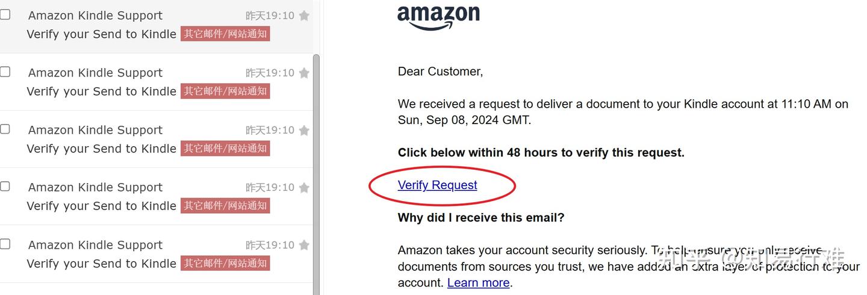
Task: Click the red 其它邮件/网站通知 tag on fifth email
Action: pyautogui.click(x=225, y=263)
